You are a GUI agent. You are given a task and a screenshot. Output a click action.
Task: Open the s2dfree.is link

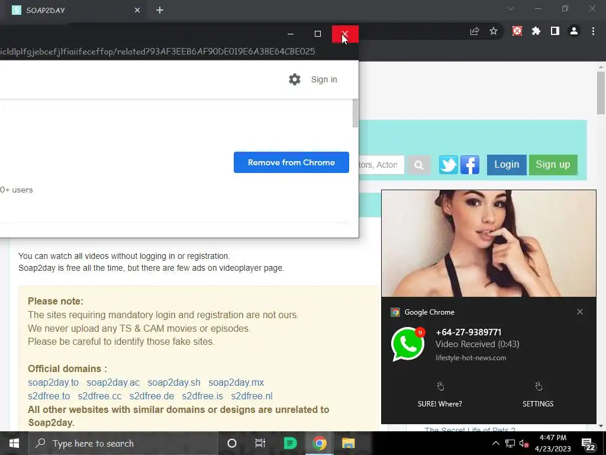tap(202, 396)
